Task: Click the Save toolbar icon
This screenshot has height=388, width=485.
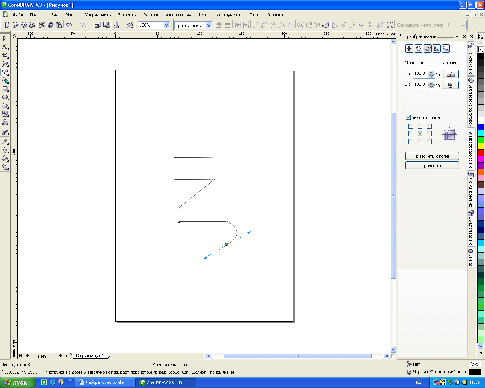Action: click(x=24, y=25)
